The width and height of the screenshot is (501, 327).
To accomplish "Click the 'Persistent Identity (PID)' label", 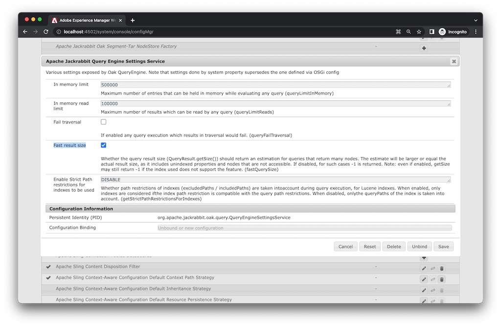I will coord(75,217).
